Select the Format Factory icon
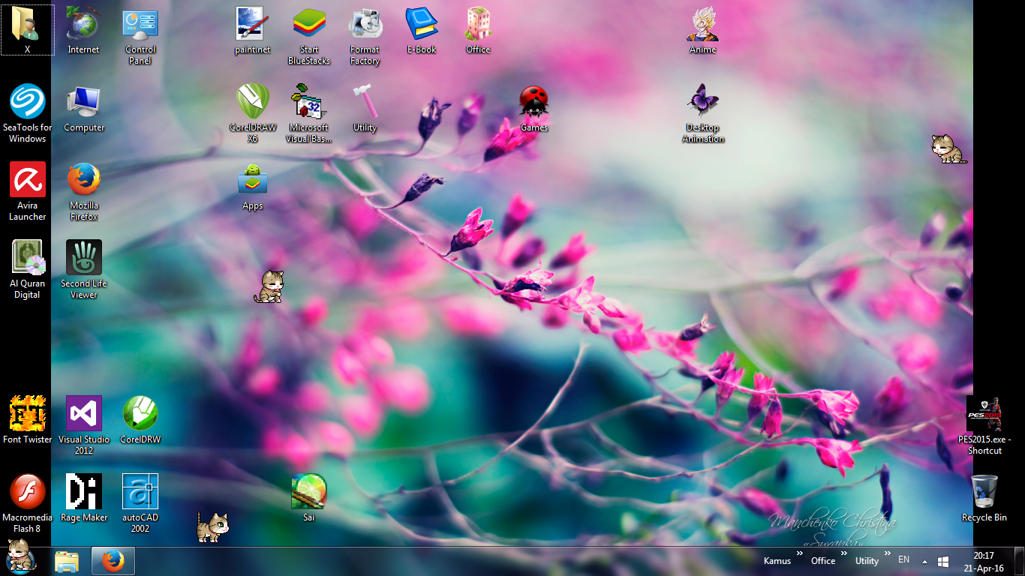This screenshot has width=1025, height=576. pos(365,24)
